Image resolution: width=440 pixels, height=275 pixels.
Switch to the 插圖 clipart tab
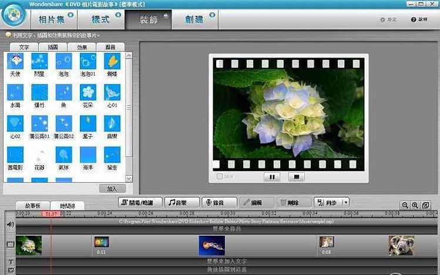53,47
